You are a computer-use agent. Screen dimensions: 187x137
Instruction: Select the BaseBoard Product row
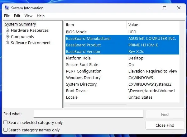point(122,45)
